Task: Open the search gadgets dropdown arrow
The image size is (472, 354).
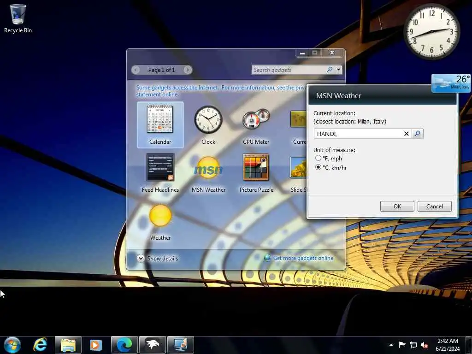Action: [338, 70]
